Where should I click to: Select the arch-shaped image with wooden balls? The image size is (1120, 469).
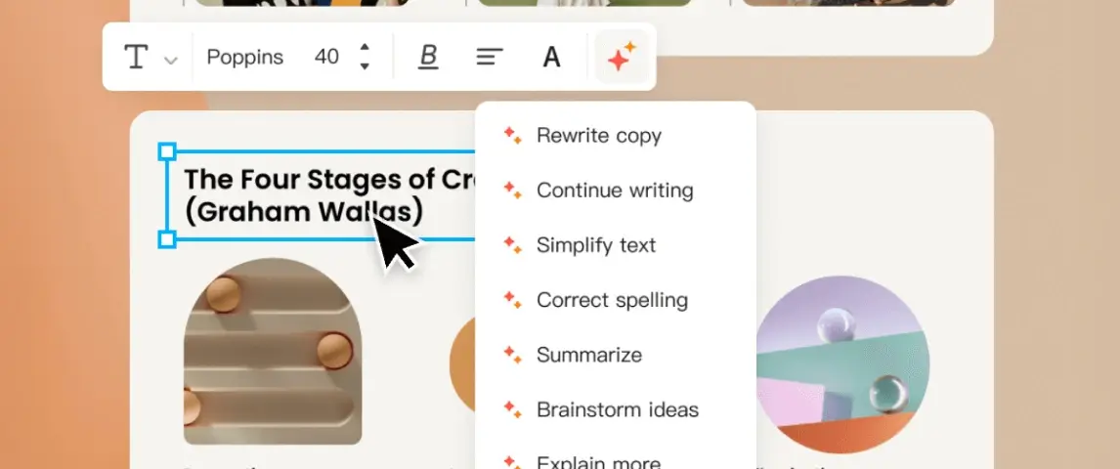[x=273, y=352]
